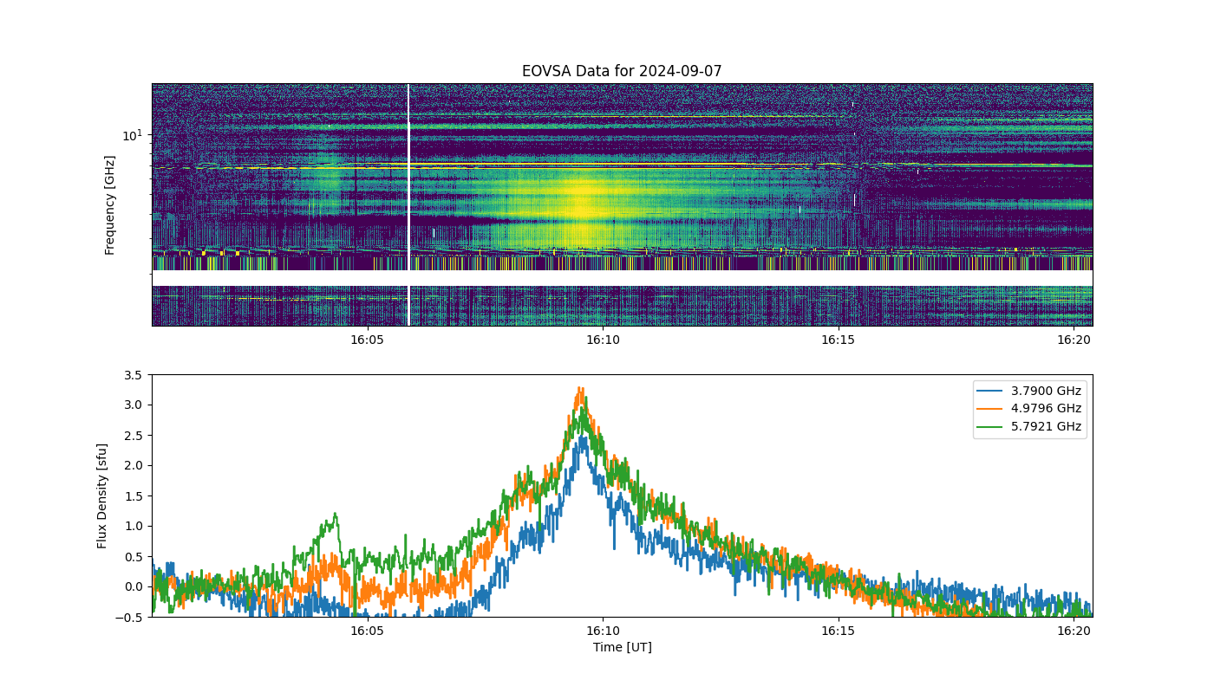Click the '0.0' y-axis tick label
1214x693 pixels.
point(134,586)
